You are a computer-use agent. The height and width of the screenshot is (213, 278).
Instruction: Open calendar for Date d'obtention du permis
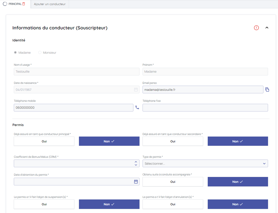coord(136,182)
